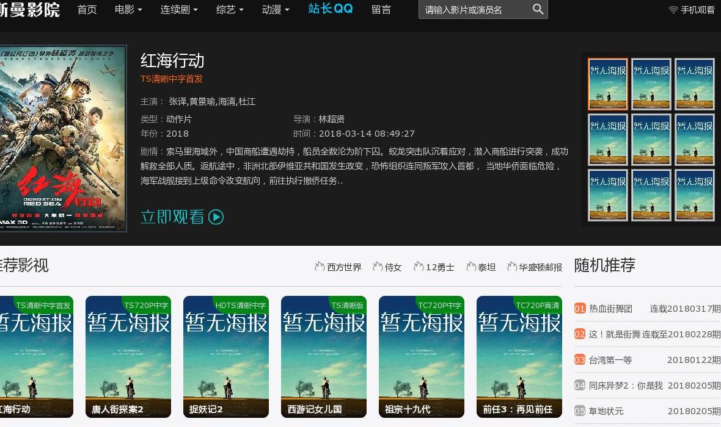Click the 随机推荐 section heading
The height and width of the screenshot is (427, 721).
[x=605, y=265]
